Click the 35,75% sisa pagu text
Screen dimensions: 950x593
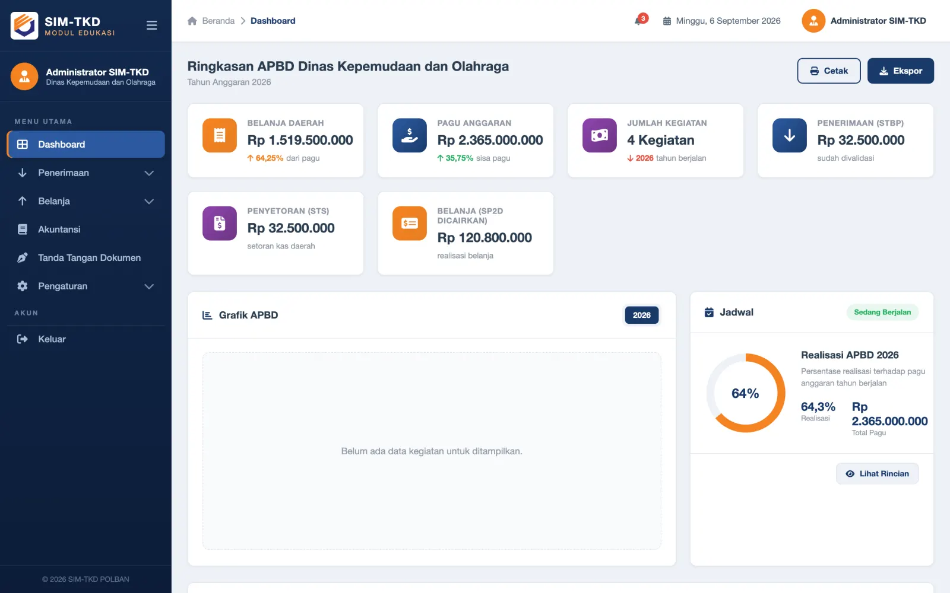pyautogui.click(x=474, y=158)
